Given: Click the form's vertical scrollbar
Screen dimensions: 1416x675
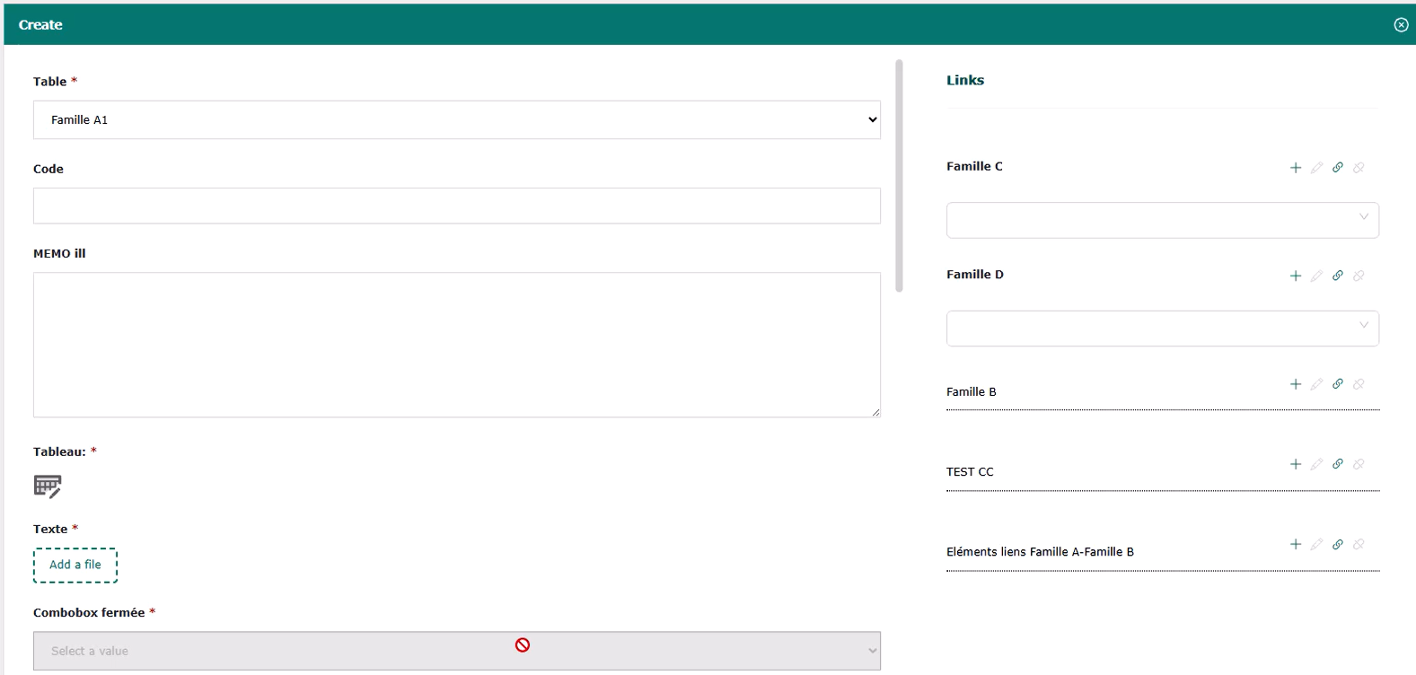Looking at the screenshot, I should pyautogui.click(x=899, y=176).
